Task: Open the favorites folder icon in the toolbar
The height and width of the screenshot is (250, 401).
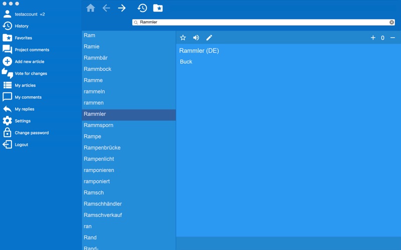Action: coord(158,8)
